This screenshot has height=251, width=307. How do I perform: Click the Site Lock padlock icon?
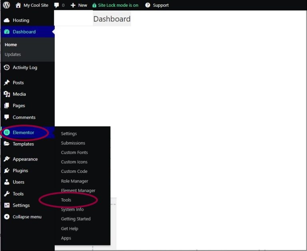point(94,5)
